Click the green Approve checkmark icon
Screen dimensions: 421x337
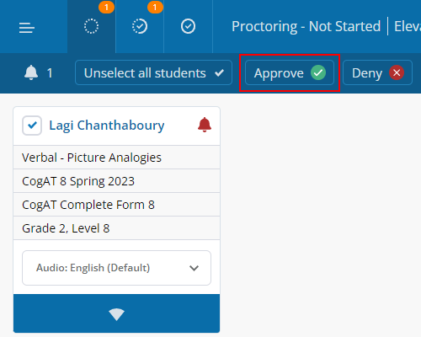coord(318,72)
